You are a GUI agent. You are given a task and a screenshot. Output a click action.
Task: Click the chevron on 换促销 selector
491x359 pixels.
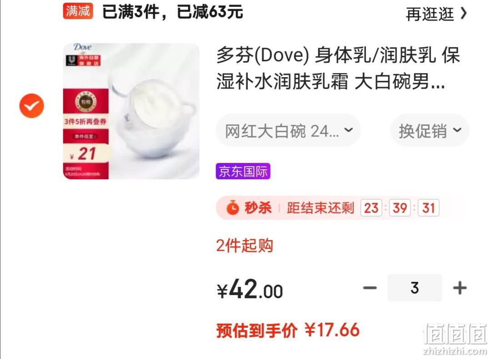tap(457, 130)
